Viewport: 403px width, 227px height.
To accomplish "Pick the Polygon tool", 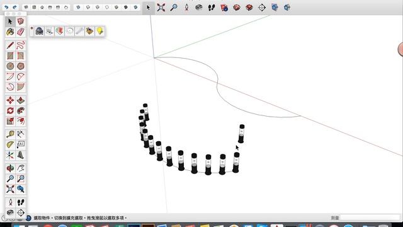I will [21, 66].
